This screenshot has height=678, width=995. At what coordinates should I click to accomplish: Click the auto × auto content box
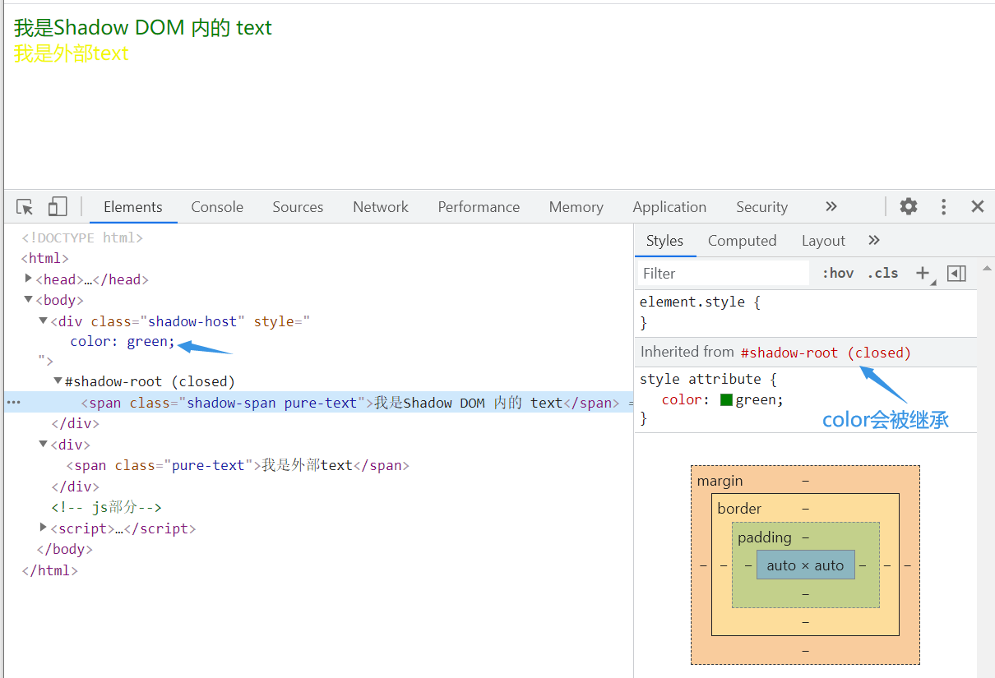pos(805,565)
